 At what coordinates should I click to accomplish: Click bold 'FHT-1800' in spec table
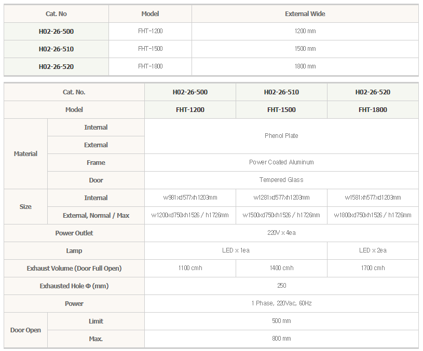point(373,110)
